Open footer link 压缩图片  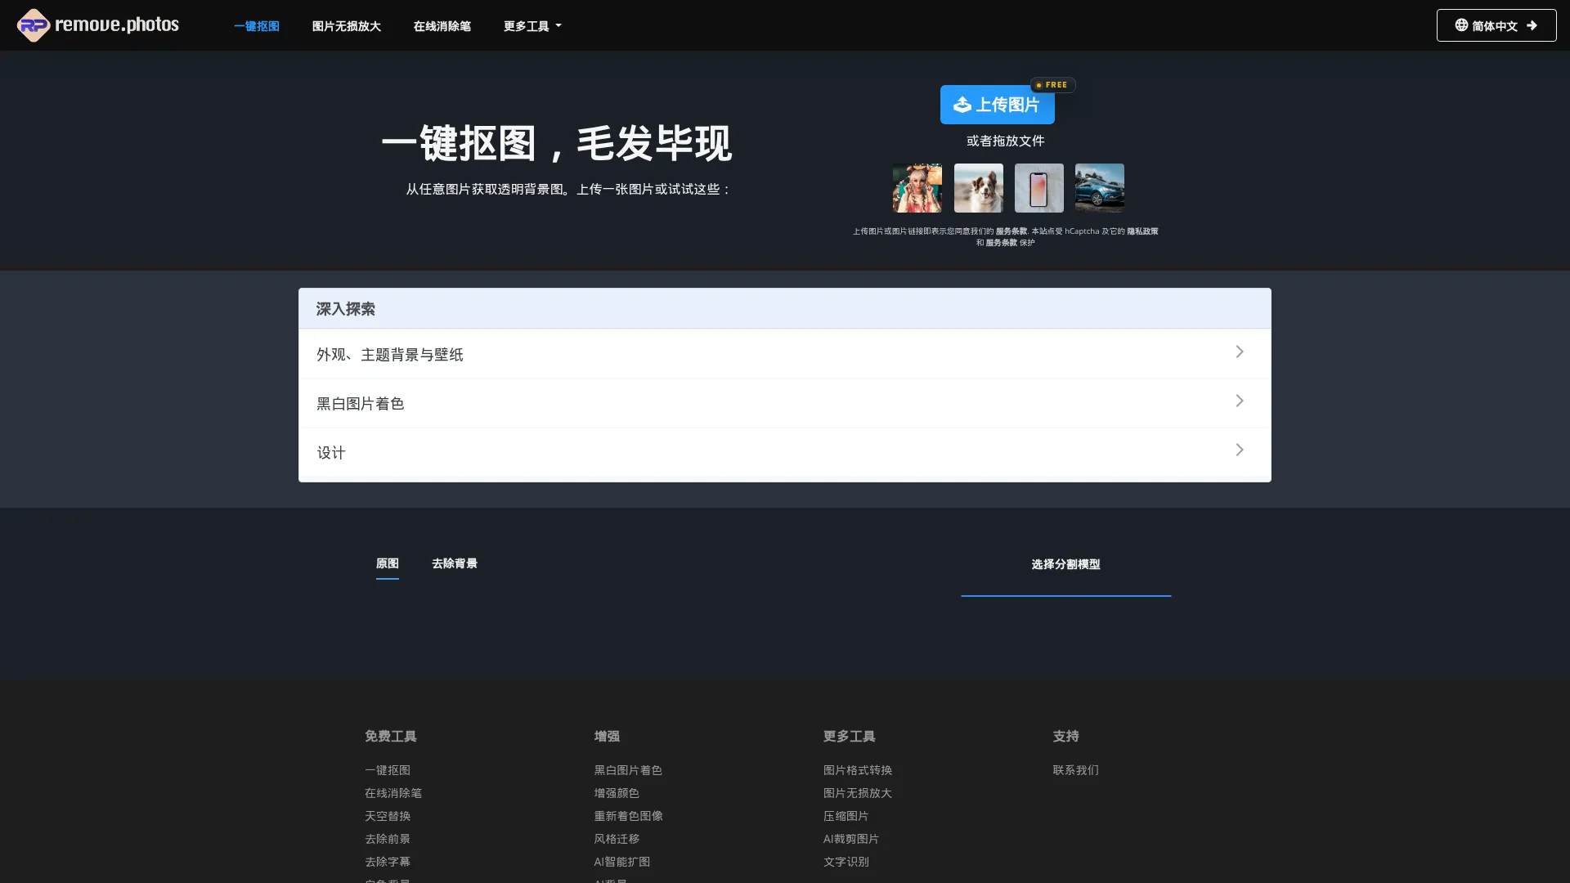pos(846,816)
